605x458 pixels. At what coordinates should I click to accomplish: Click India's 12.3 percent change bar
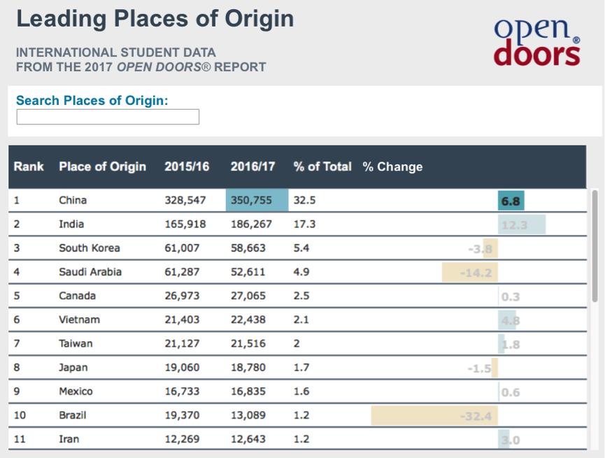click(x=522, y=224)
